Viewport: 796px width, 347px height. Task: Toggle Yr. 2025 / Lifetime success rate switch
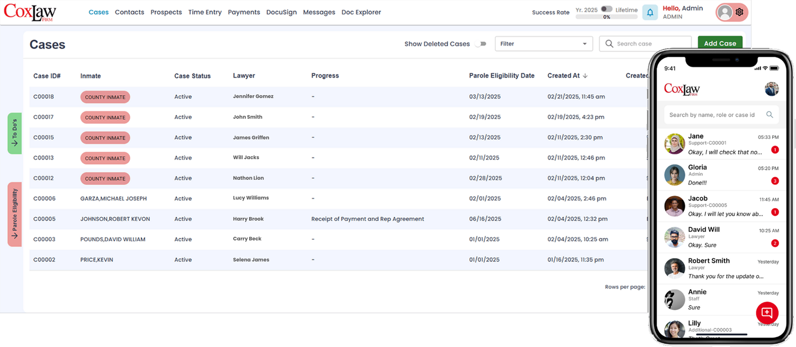pyautogui.click(x=607, y=9)
